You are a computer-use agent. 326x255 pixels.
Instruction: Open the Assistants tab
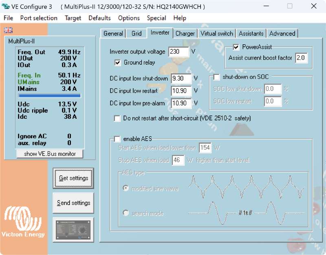[251, 33]
